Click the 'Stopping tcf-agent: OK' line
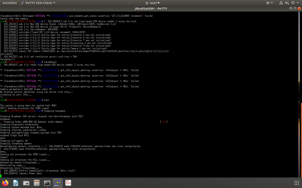Image resolution: width=302 pixels, height=188 pixels. tap(14, 141)
